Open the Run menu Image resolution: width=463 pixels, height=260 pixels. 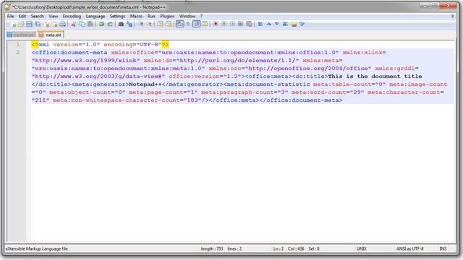click(x=151, y=16)
